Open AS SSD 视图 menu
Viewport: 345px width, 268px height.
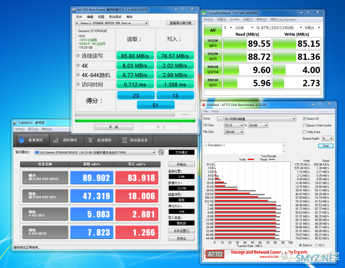pos(101,17)
